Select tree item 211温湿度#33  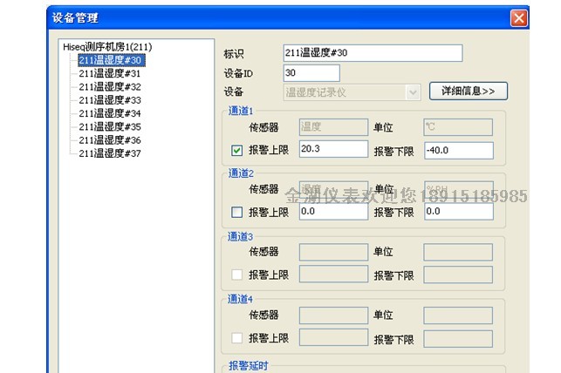(x=110, y=100)
